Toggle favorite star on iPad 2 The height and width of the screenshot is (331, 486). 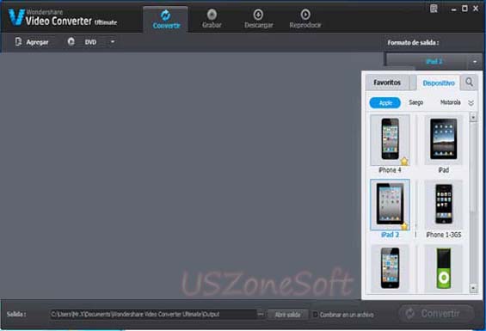click(x=404, y=226)
